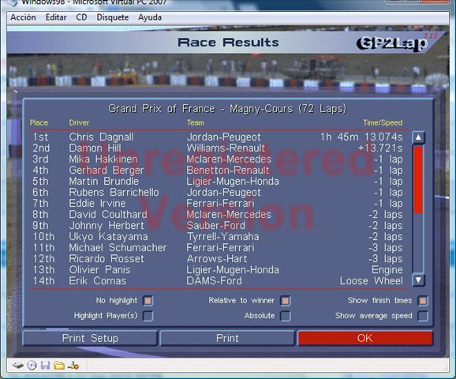
Task: Click the Driver column header
Action: pyautogui.click(x=79, y=123)
